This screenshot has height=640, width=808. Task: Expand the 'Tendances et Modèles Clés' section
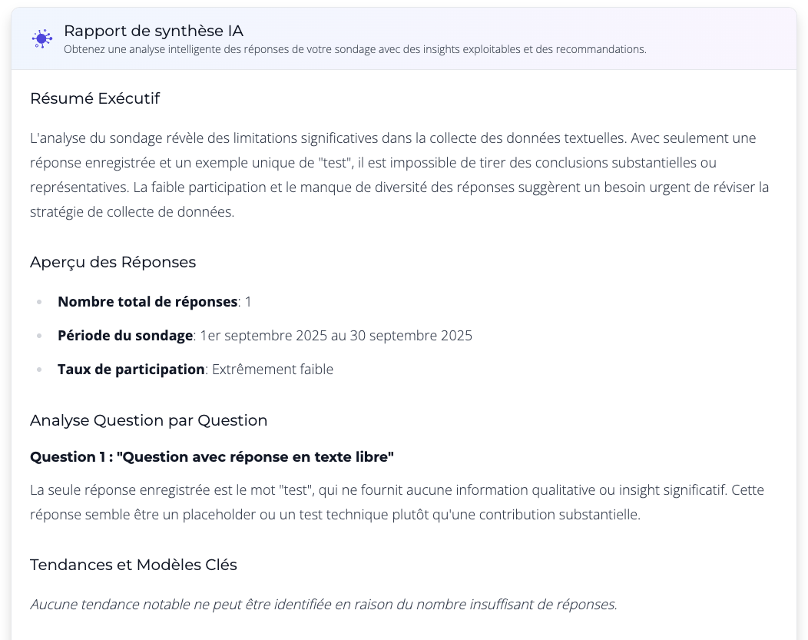coord(133,565)
